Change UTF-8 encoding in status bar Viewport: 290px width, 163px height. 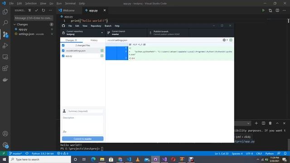[249, 153]
